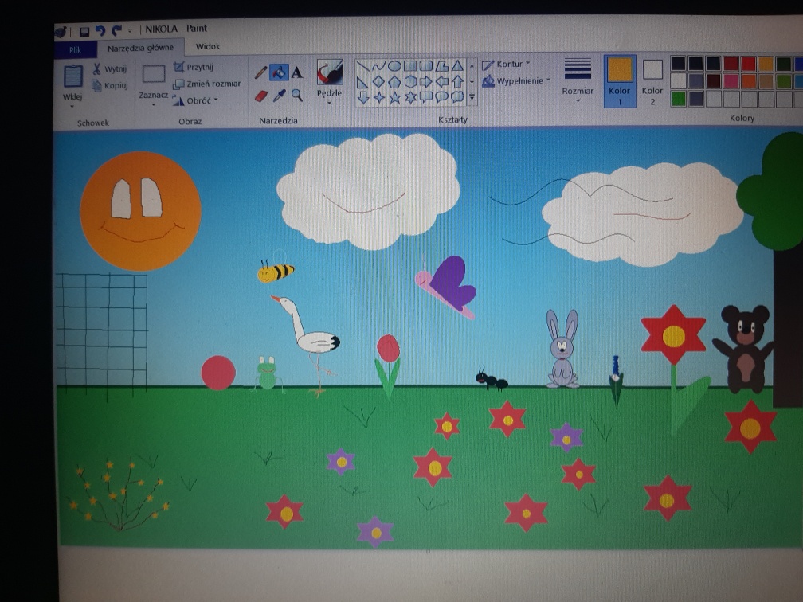Choose the Line shape

[362, 66]
